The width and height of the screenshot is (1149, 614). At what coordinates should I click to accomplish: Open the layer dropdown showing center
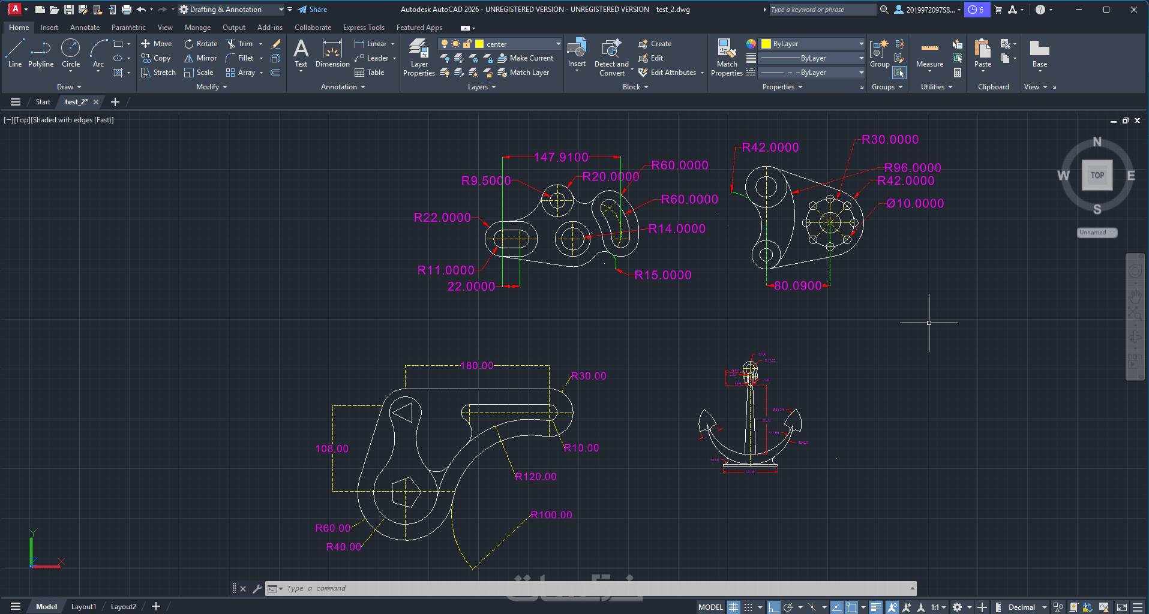point(500,44)
